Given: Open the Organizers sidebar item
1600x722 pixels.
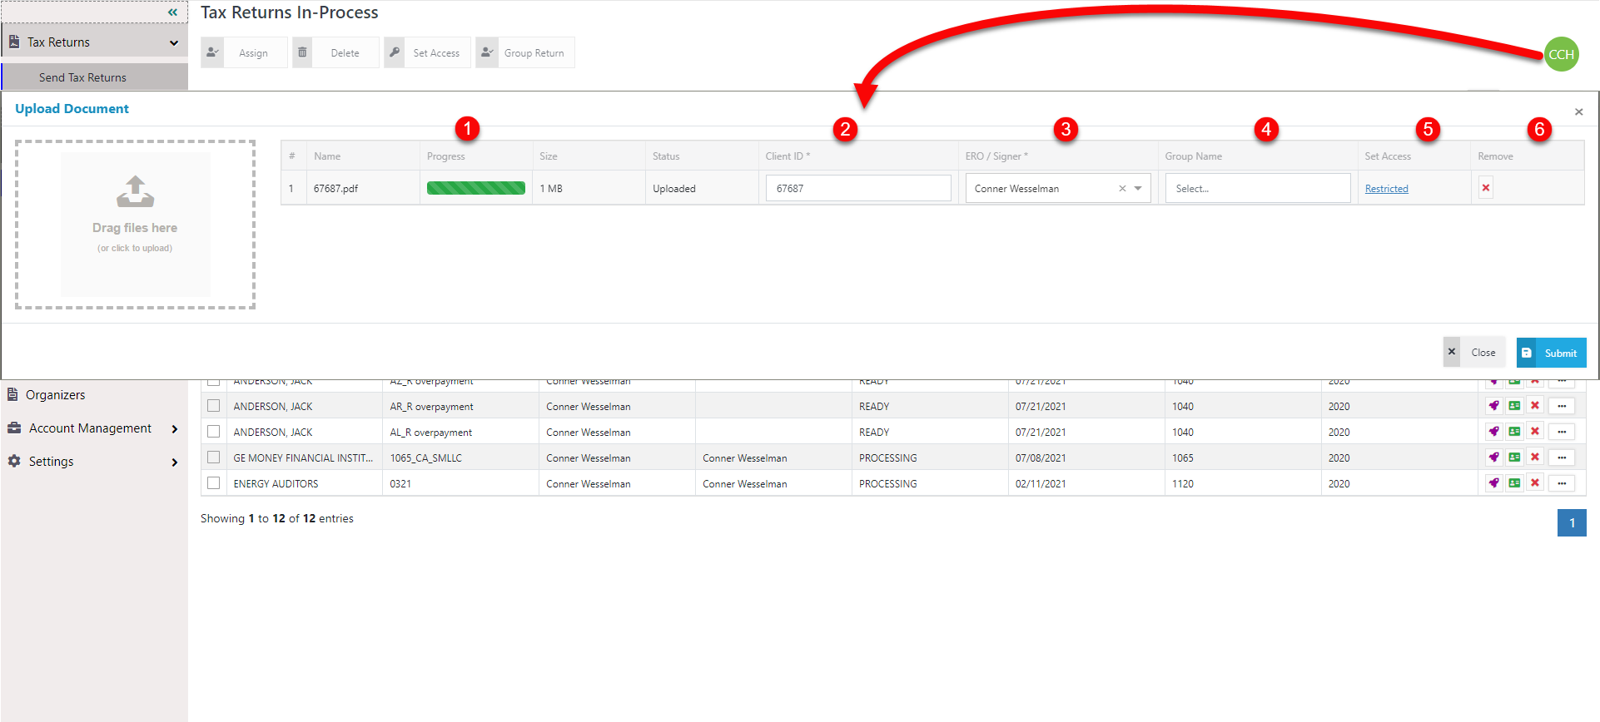Looking at the screenshot, I should point(55,395).
